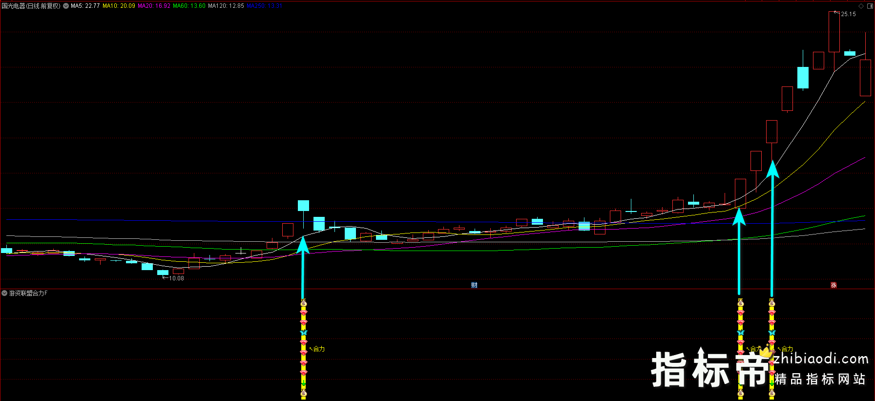
Task: Click the 10.08 lowest price label
Action: coord(176,278)
